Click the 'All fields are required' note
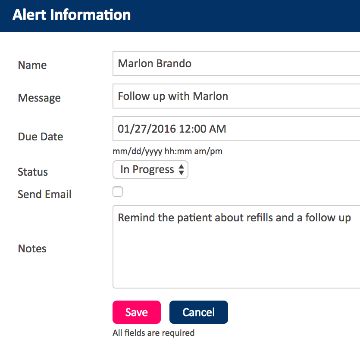Viewport: 360px width, 360px height. [x=153, y=333]
